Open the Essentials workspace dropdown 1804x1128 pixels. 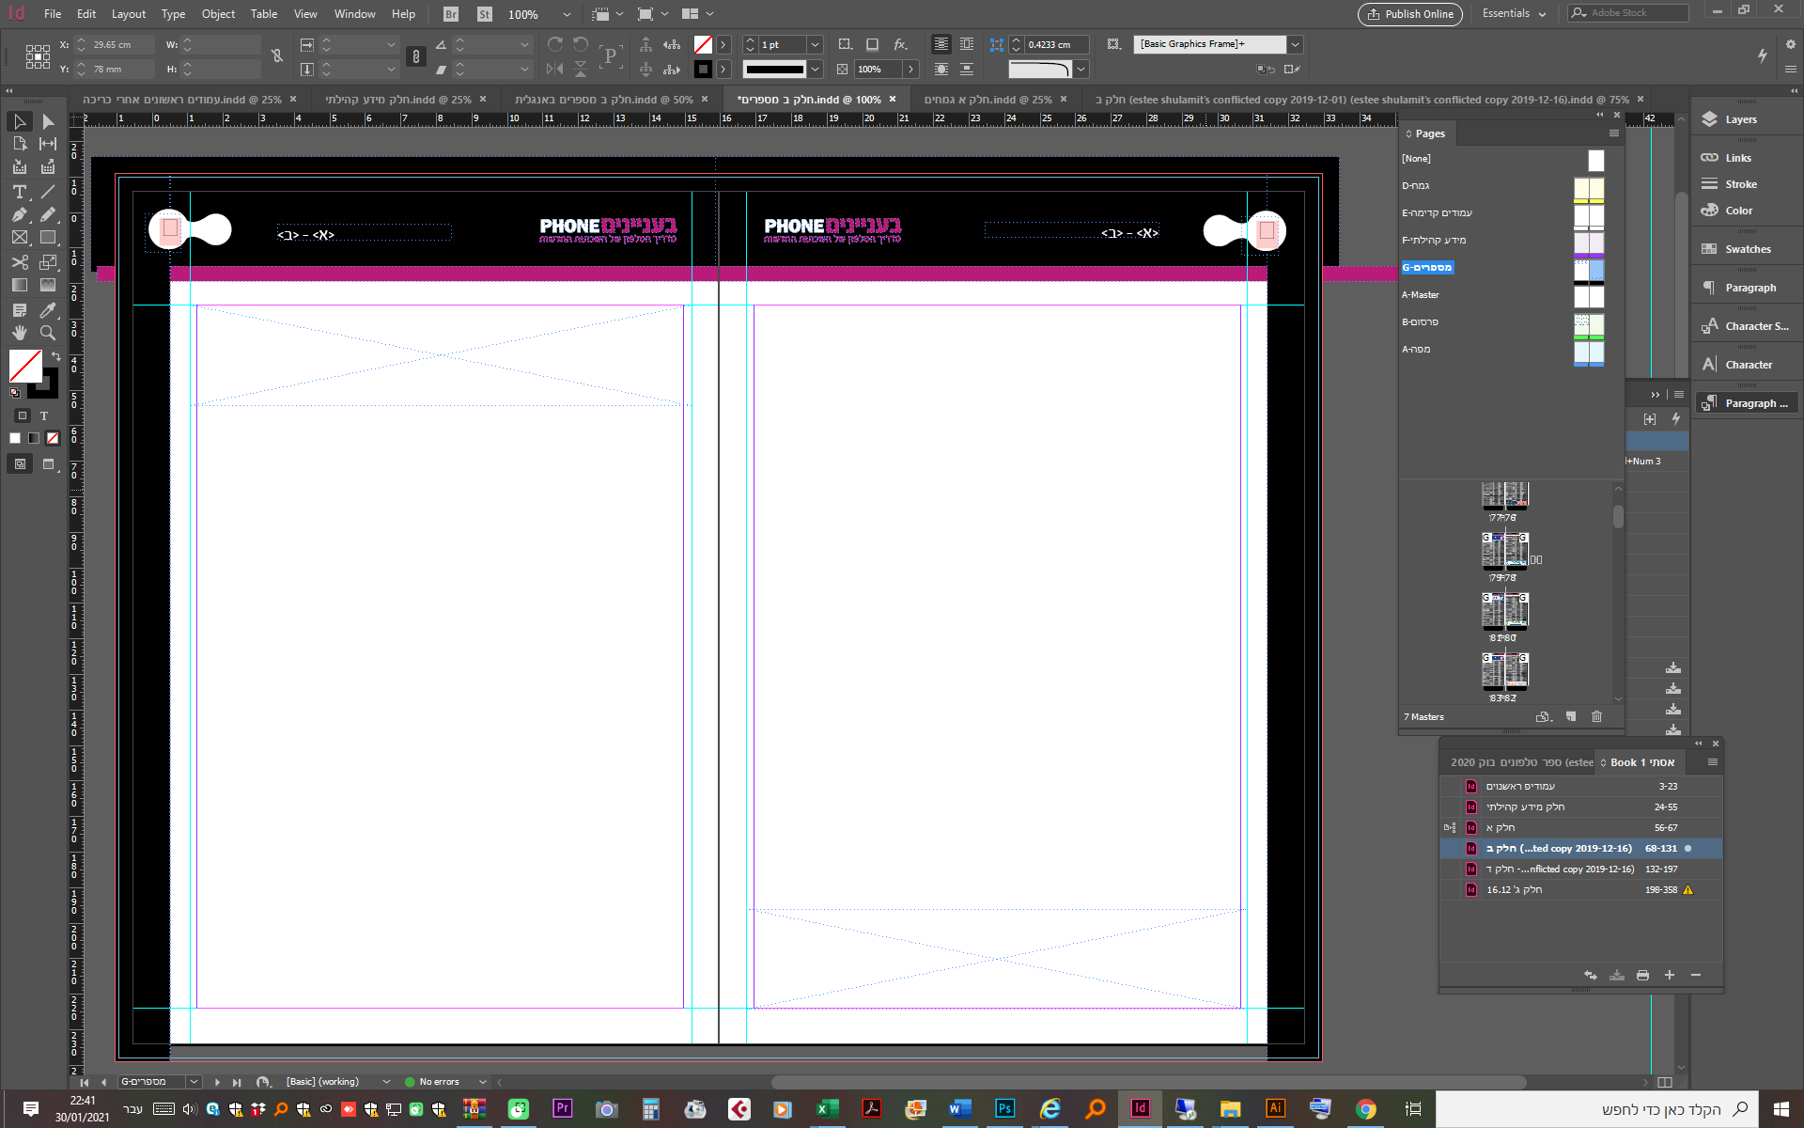click(x=1514, y=14)
